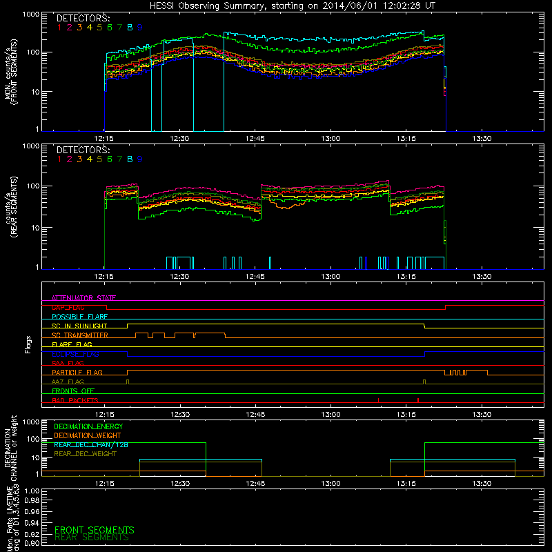Click the 12:15 tick label under rear segments plot
The width and height of the screenshot is (552, 552).
pyautogui.click(x=104, y=277)
